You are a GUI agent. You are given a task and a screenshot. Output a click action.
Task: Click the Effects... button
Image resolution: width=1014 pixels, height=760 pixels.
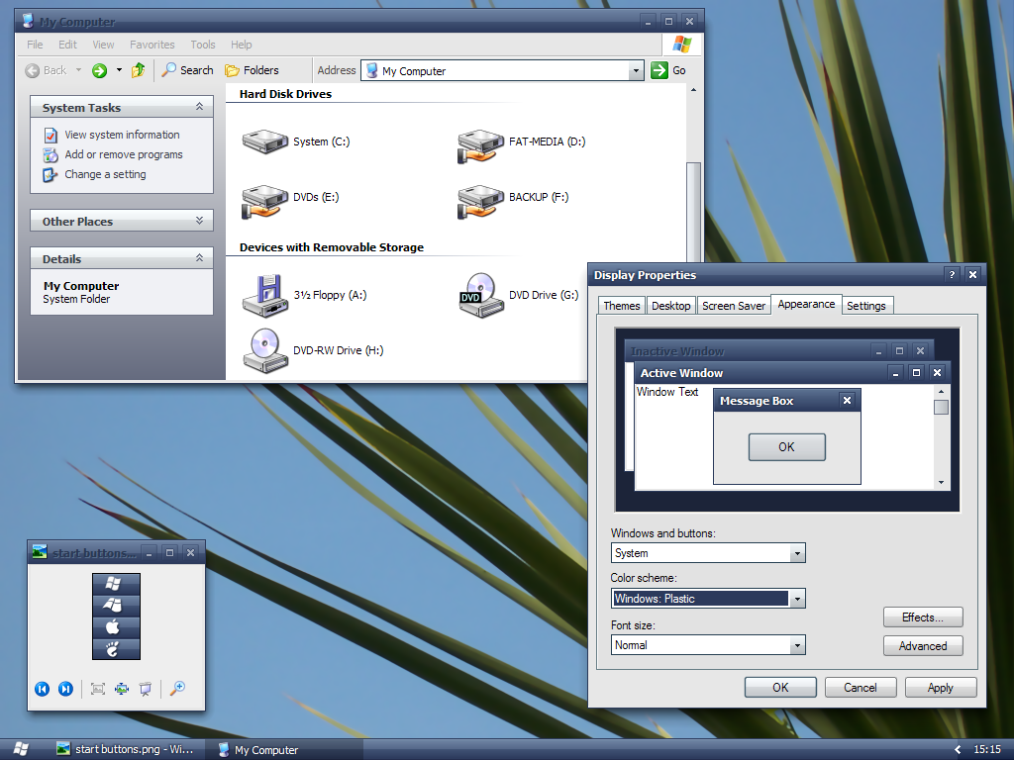pos(923,617)
